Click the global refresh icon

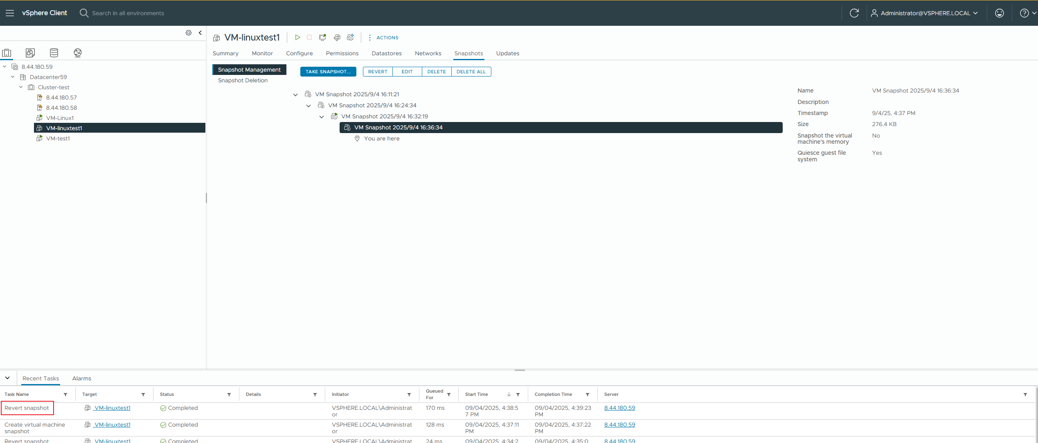854,13
